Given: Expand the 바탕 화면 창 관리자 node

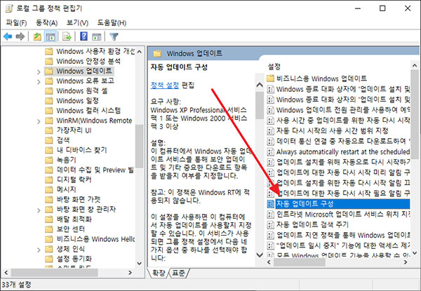Looking at the screenshot, I should click(x=39, y=210).
